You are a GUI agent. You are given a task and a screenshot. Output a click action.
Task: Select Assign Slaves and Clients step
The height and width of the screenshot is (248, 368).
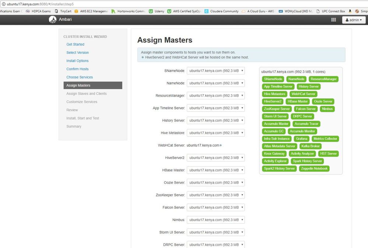86,94
